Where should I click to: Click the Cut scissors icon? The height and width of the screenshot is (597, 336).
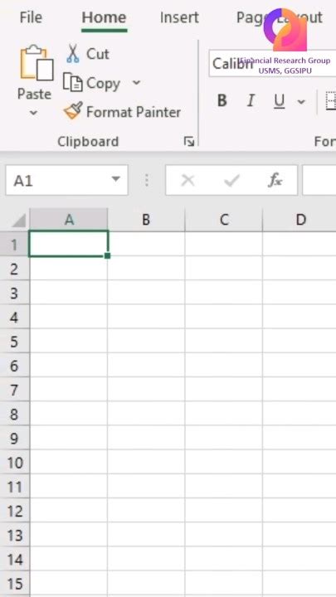tap(72, 53)
